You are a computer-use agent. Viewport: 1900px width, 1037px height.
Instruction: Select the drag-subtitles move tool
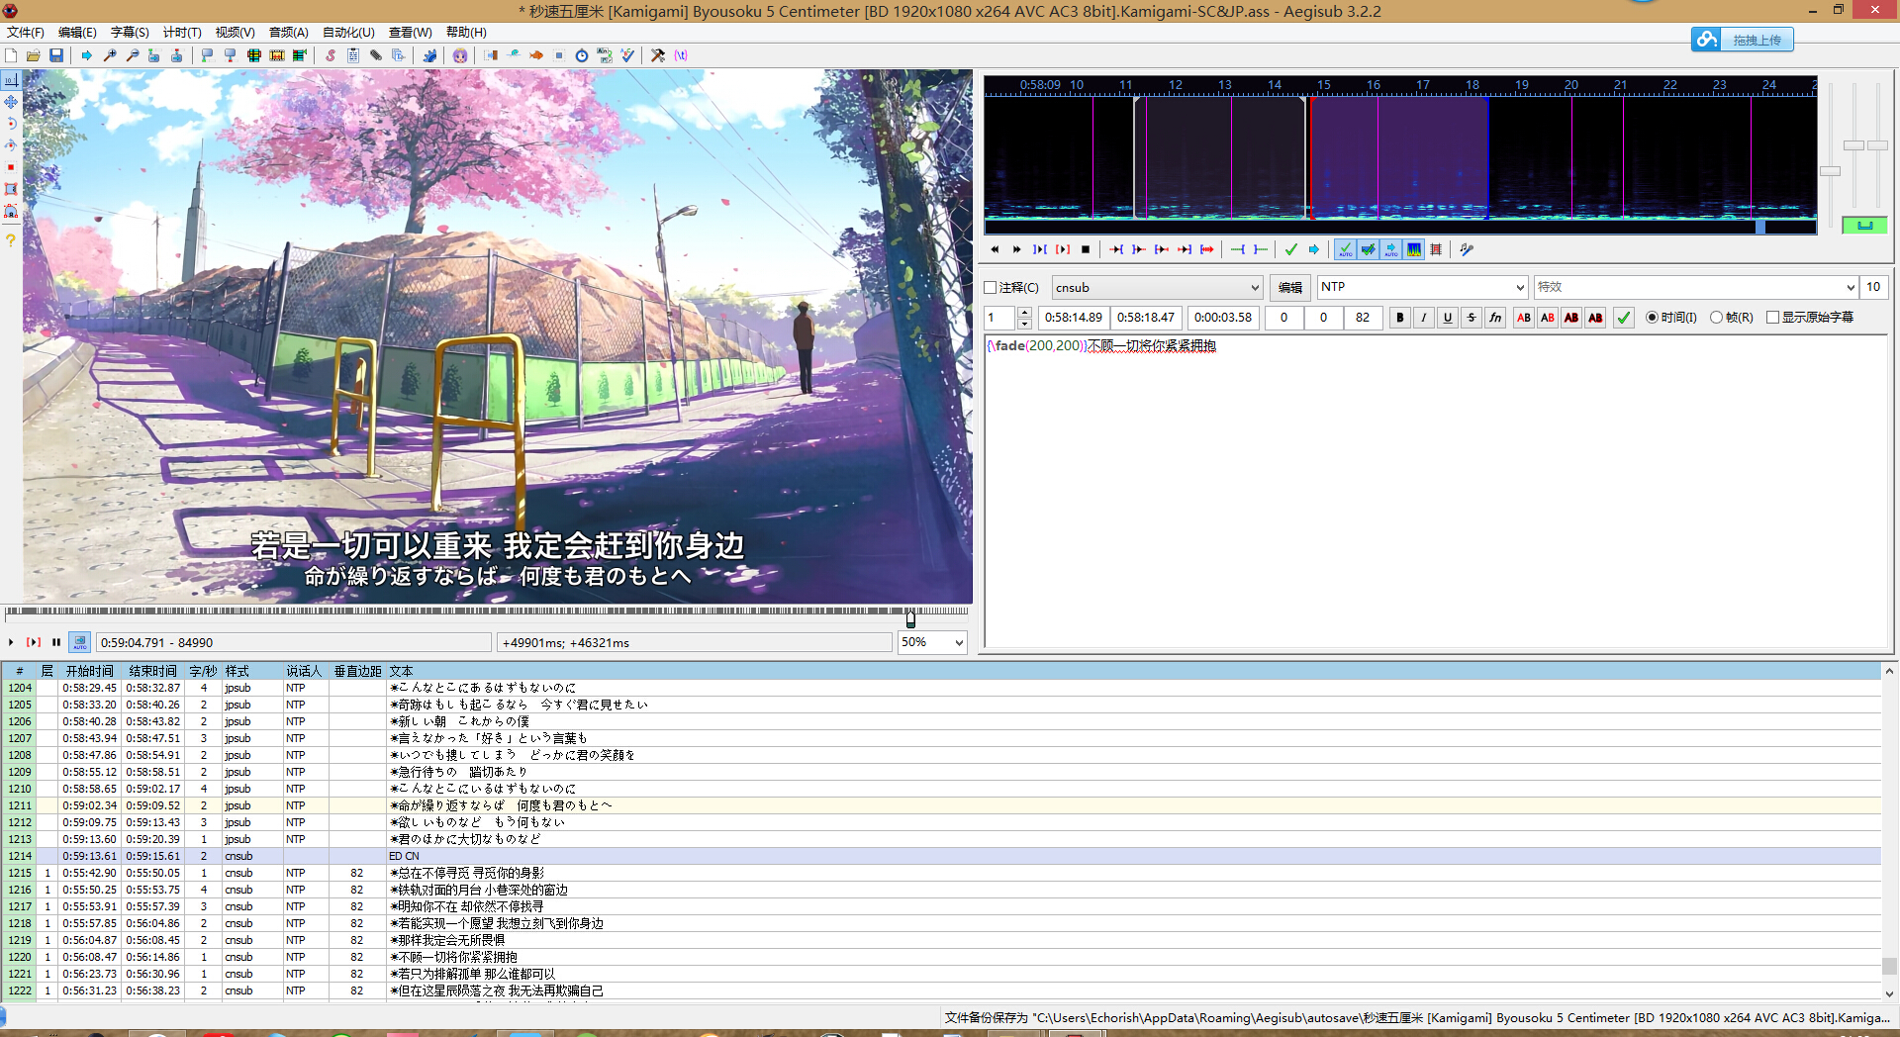pyautogui.click(x=11, y=102)
